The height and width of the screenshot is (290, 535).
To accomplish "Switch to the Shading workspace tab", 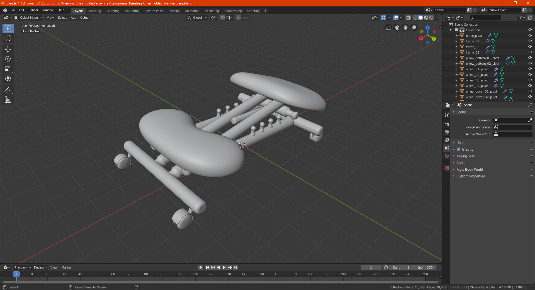I will [174, 11].
